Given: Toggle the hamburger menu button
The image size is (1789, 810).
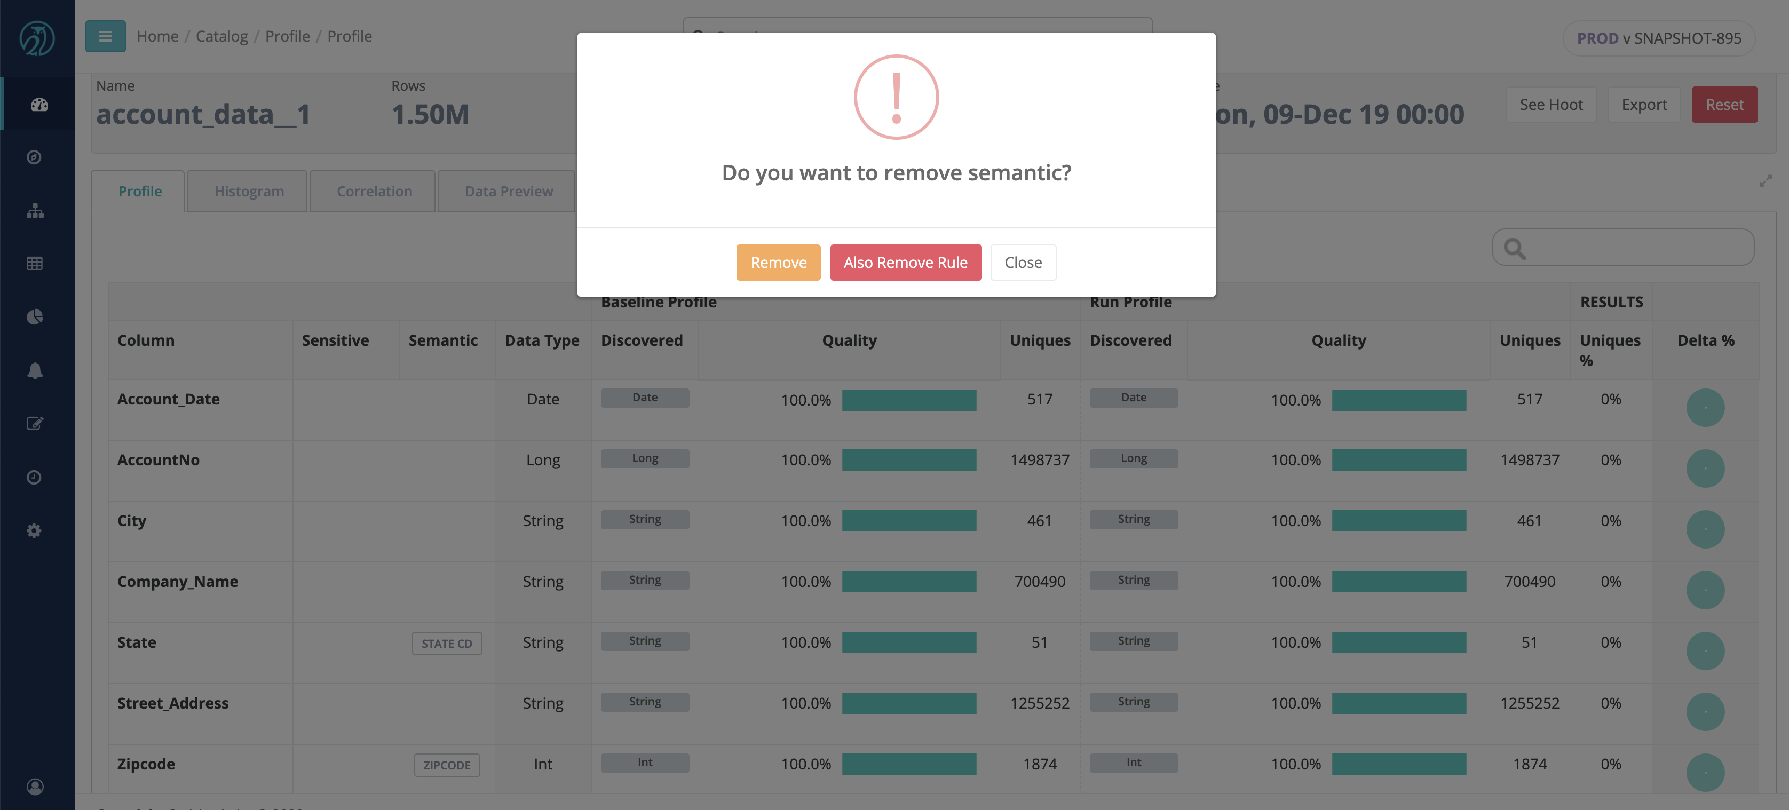Looking at the screenshot, I should pyautogui.click(x=106, y=36).
